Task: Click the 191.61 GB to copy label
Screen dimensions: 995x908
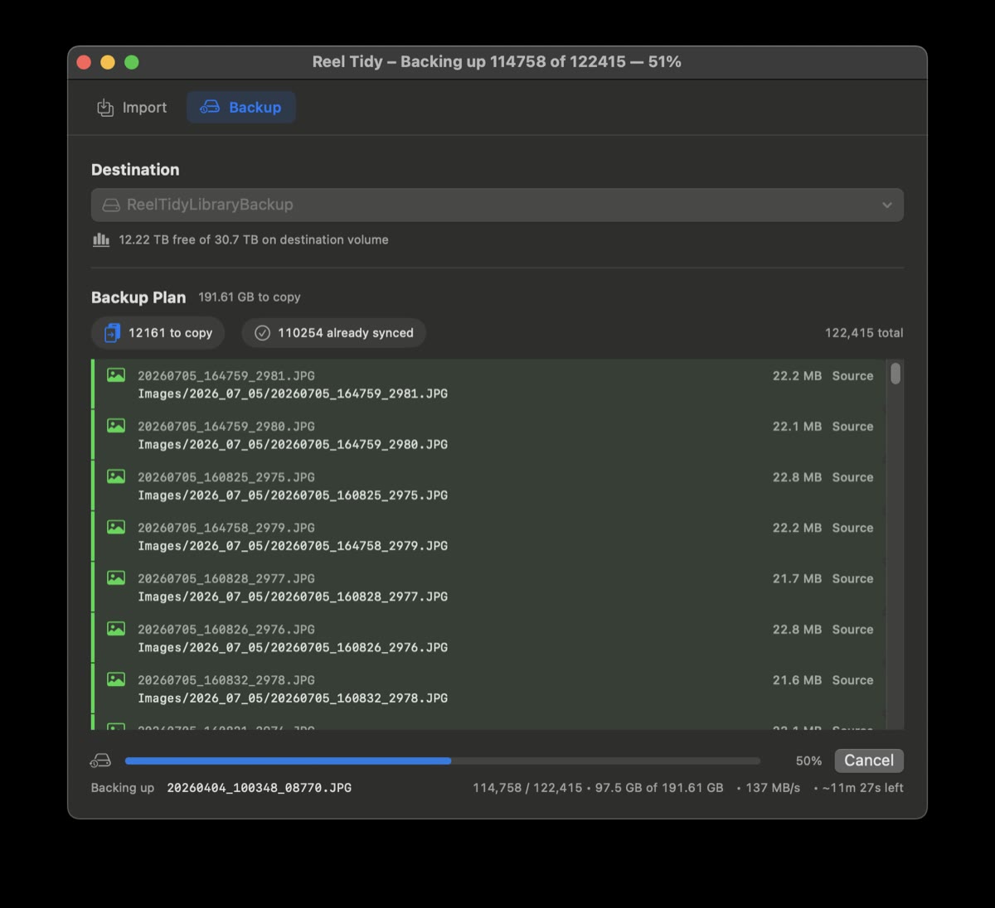Action: click(250, 297)
